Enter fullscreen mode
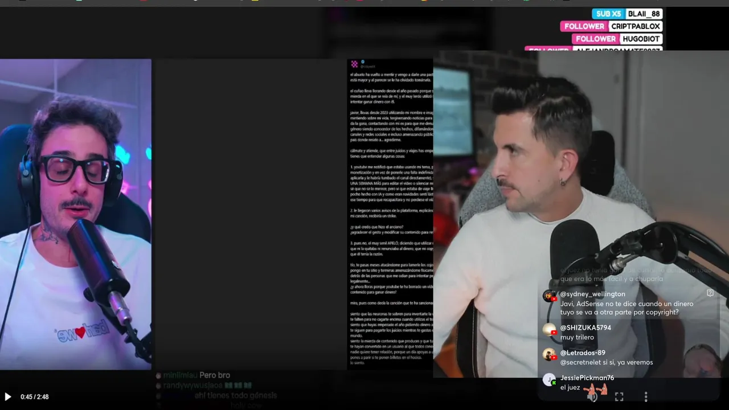 click(619, 397)
